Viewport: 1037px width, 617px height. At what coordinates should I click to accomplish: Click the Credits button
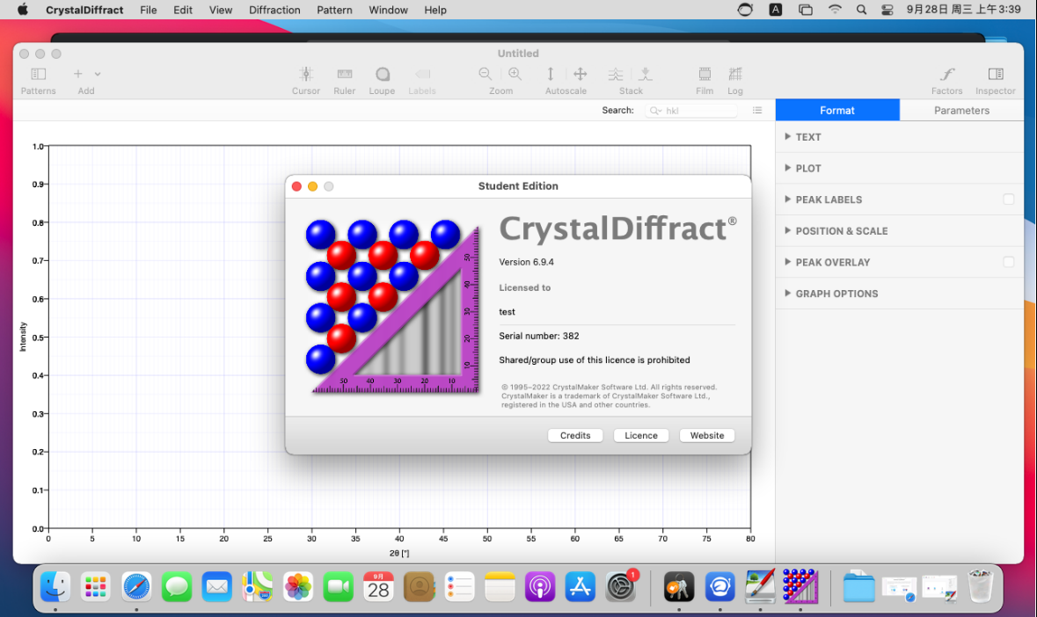tap(575, 435)
